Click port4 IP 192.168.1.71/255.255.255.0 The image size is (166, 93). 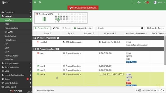click(x=112, y=74)
